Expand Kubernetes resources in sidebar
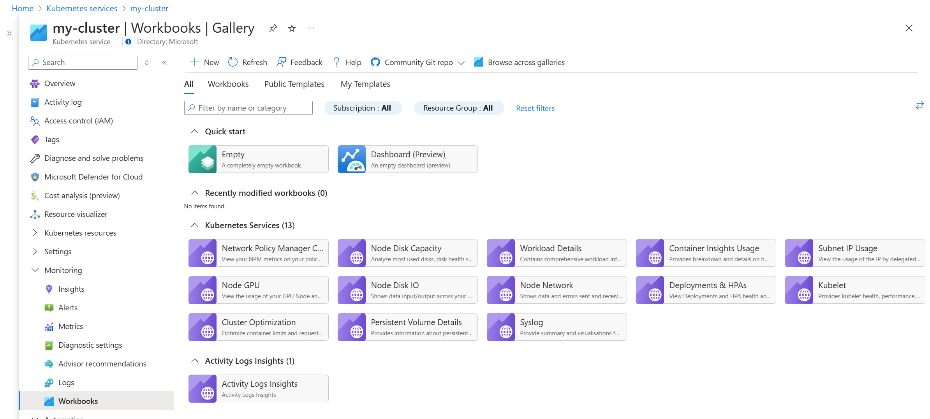This screenshot has height=419, width=930. coord(35,233)
